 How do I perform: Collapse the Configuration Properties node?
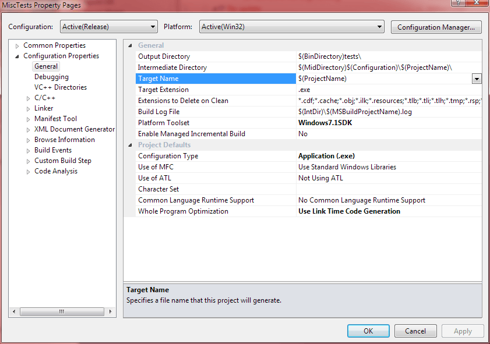pyautogui.click(x=17, y=56)
